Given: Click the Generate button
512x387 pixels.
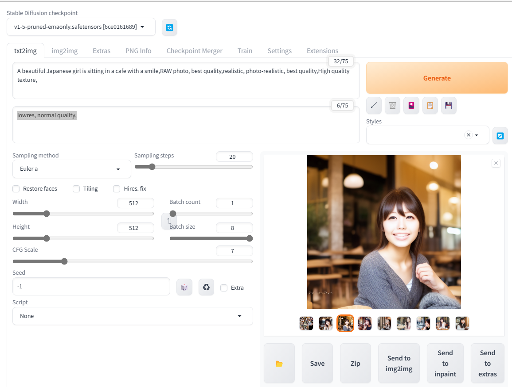Looking at the screenshot, I should point(437,78).
